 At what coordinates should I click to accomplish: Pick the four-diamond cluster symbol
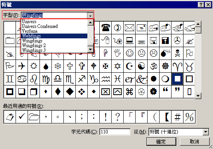point(81,92)
